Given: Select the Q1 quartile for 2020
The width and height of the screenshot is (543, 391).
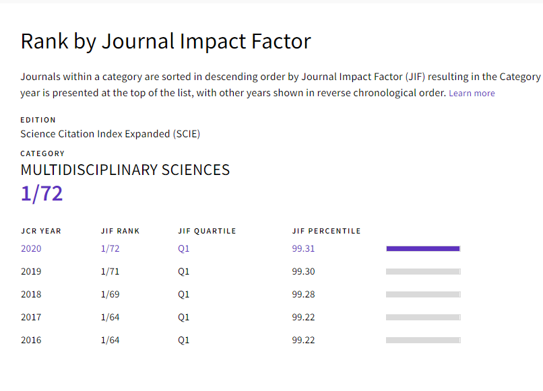Looking at the screenshot, I should [x=184, y=248].
